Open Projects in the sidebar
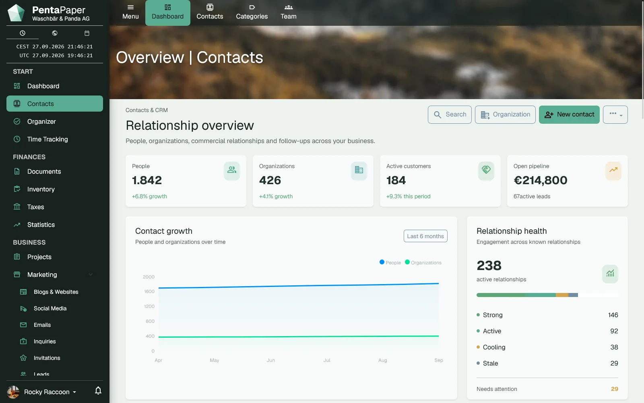The height and width of the screenshot is (403, 644). [55, 257]
